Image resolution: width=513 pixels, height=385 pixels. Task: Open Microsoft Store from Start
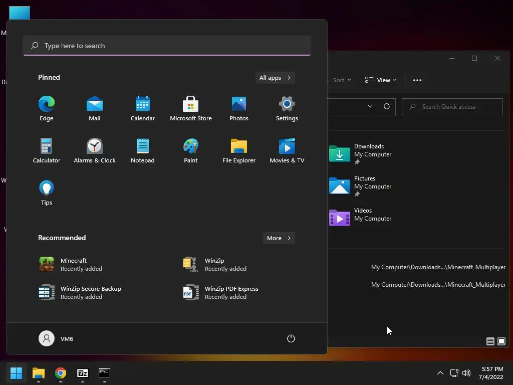(191, 109)
